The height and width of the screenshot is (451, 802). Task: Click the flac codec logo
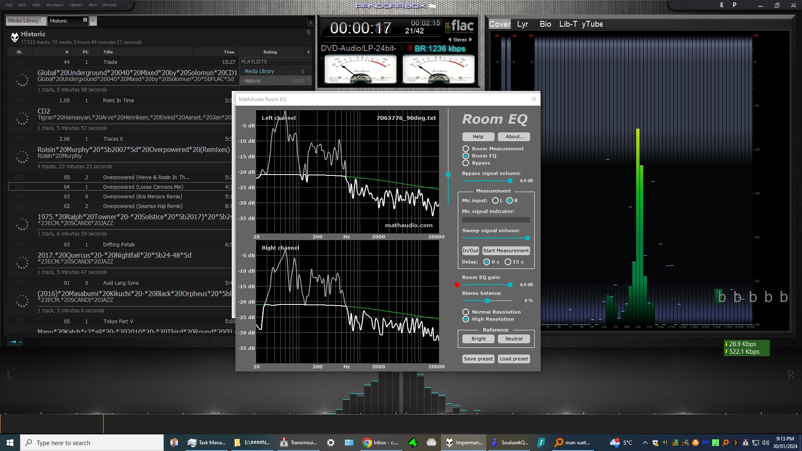coord(459,26)
